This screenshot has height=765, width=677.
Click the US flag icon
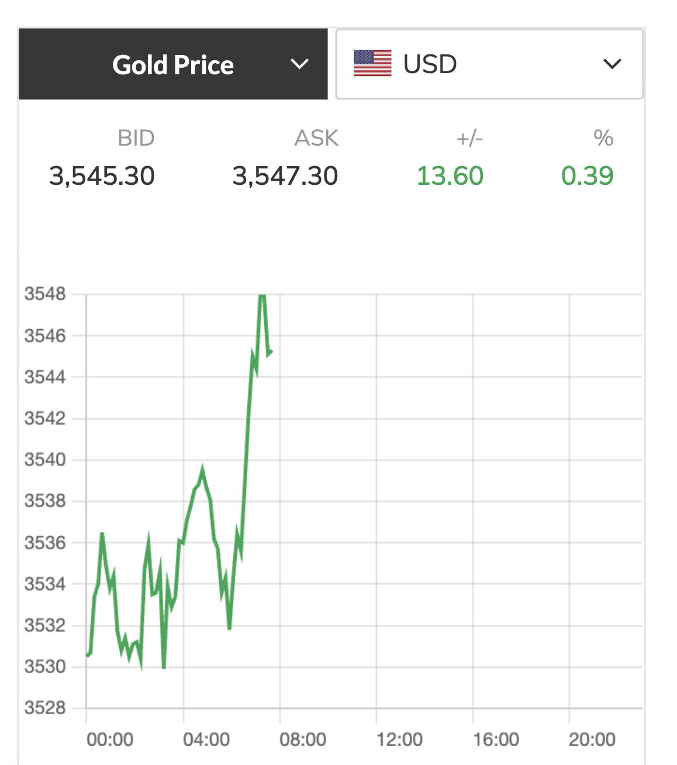(x=372, y=63)
